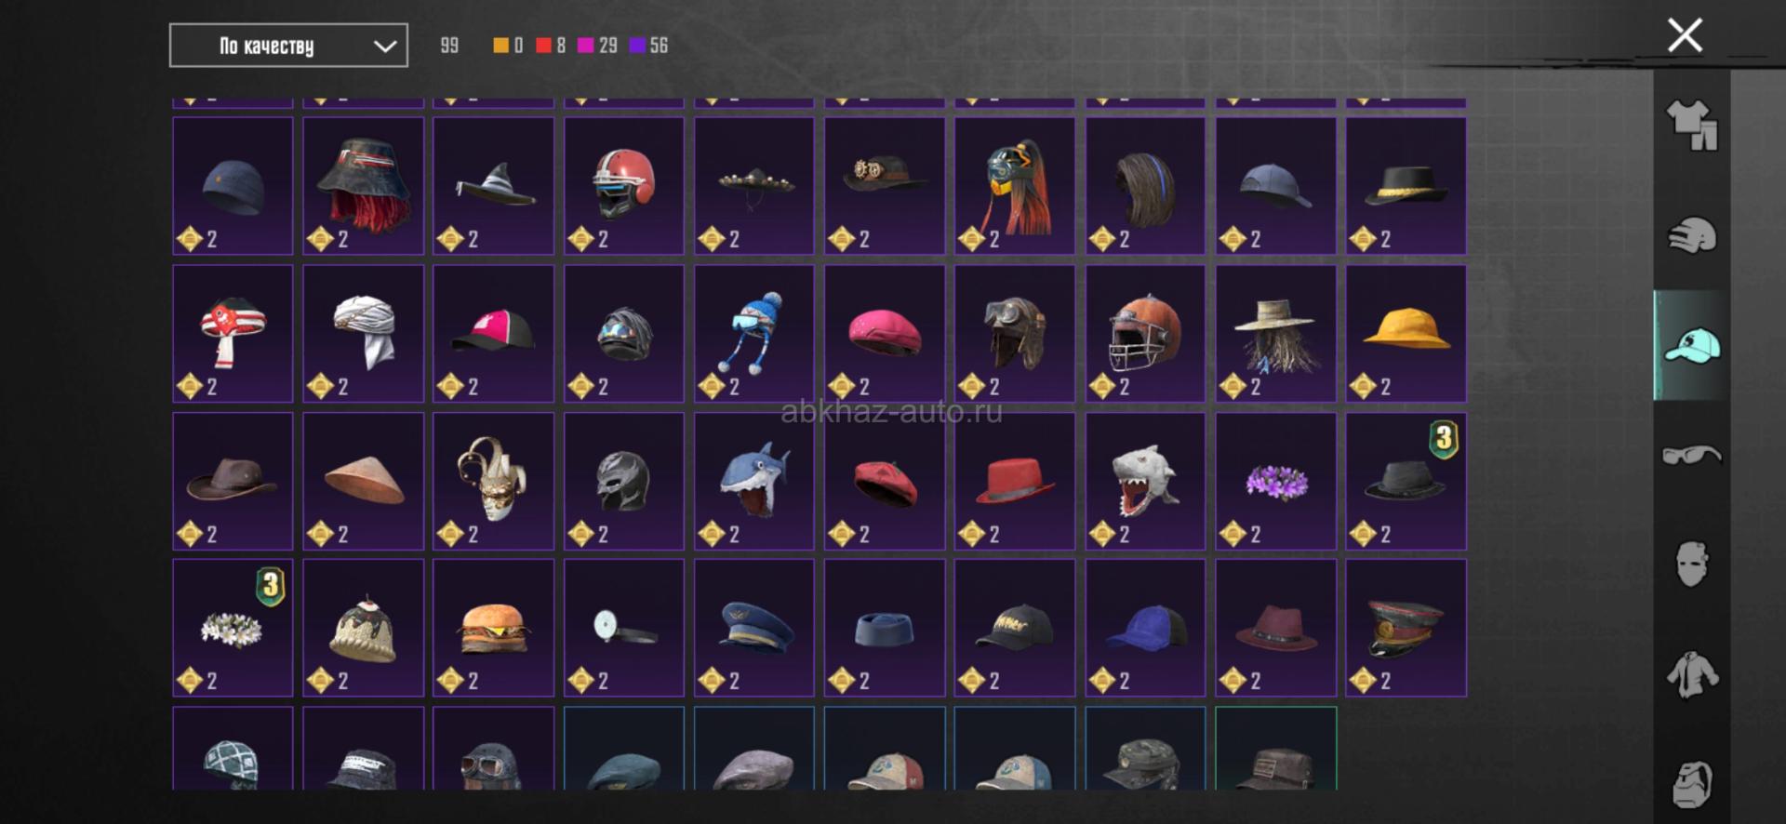Choose the white turban item
1786x824 pixels.
(363, 334)
